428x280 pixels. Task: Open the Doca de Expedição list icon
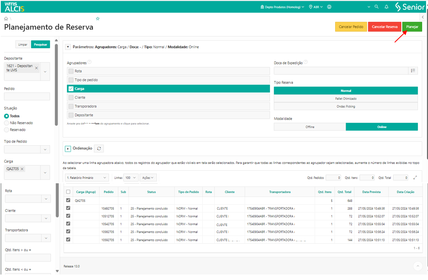point(413,71)
